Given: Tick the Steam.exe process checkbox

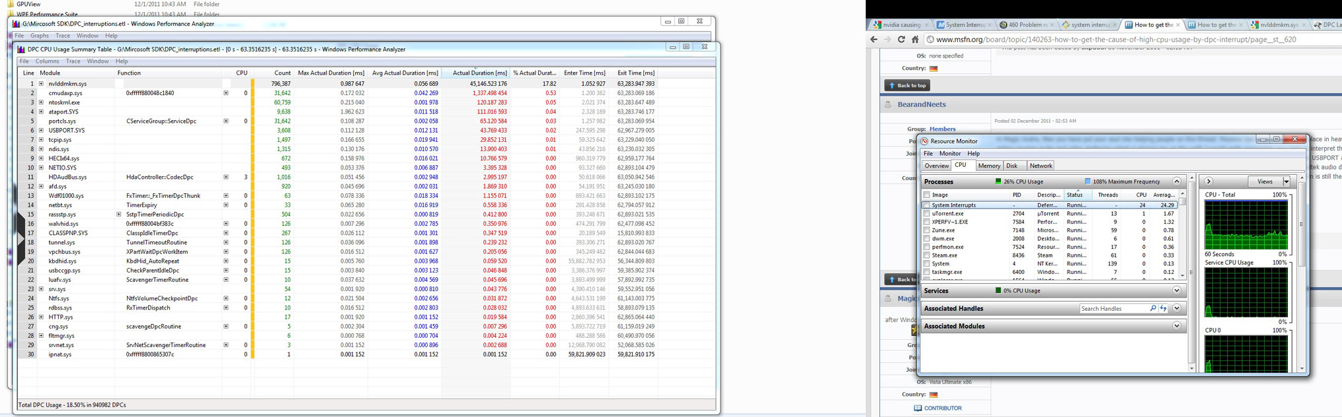Looking at the screenshot, I should click(926, 255).
